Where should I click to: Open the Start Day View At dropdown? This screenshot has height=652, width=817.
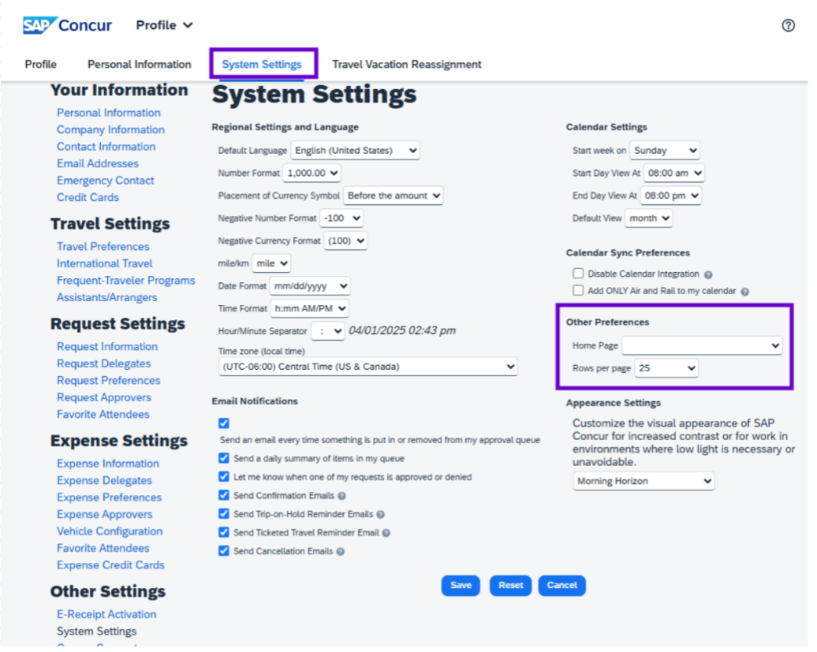point(674,173)
